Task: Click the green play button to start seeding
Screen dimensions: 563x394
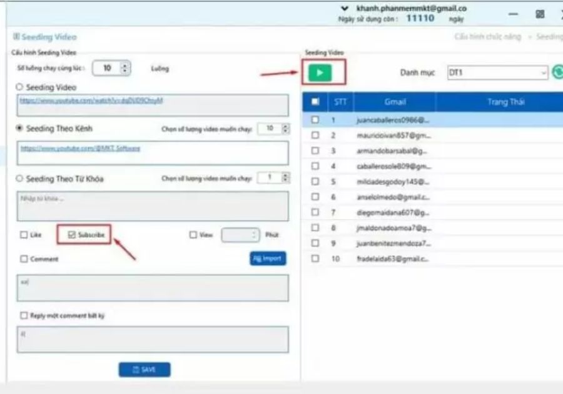Action: tap(320, 73)
